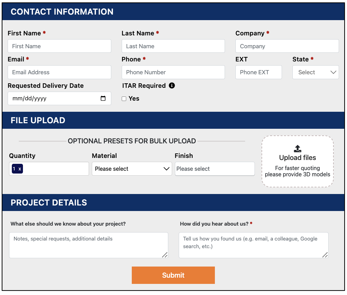This screenshot has height=295, width=347.
Task: Click the ITAR Required info icon
Action: click(172, 85)
